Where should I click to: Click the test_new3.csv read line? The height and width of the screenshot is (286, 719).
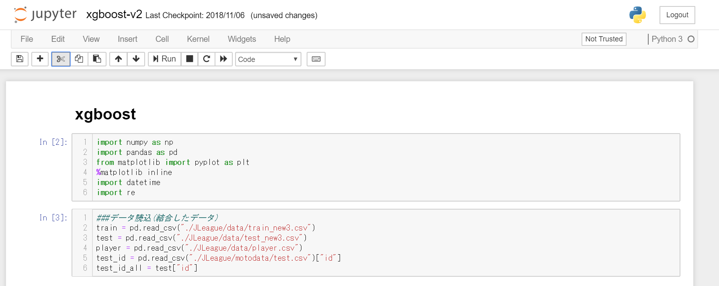click(x=201, y=238)
